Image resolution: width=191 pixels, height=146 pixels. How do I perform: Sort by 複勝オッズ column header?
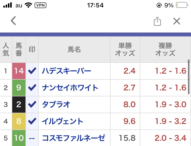[165, 50]
